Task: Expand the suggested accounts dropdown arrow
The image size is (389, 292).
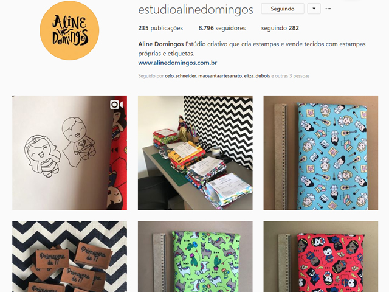Action: [314, 9]
